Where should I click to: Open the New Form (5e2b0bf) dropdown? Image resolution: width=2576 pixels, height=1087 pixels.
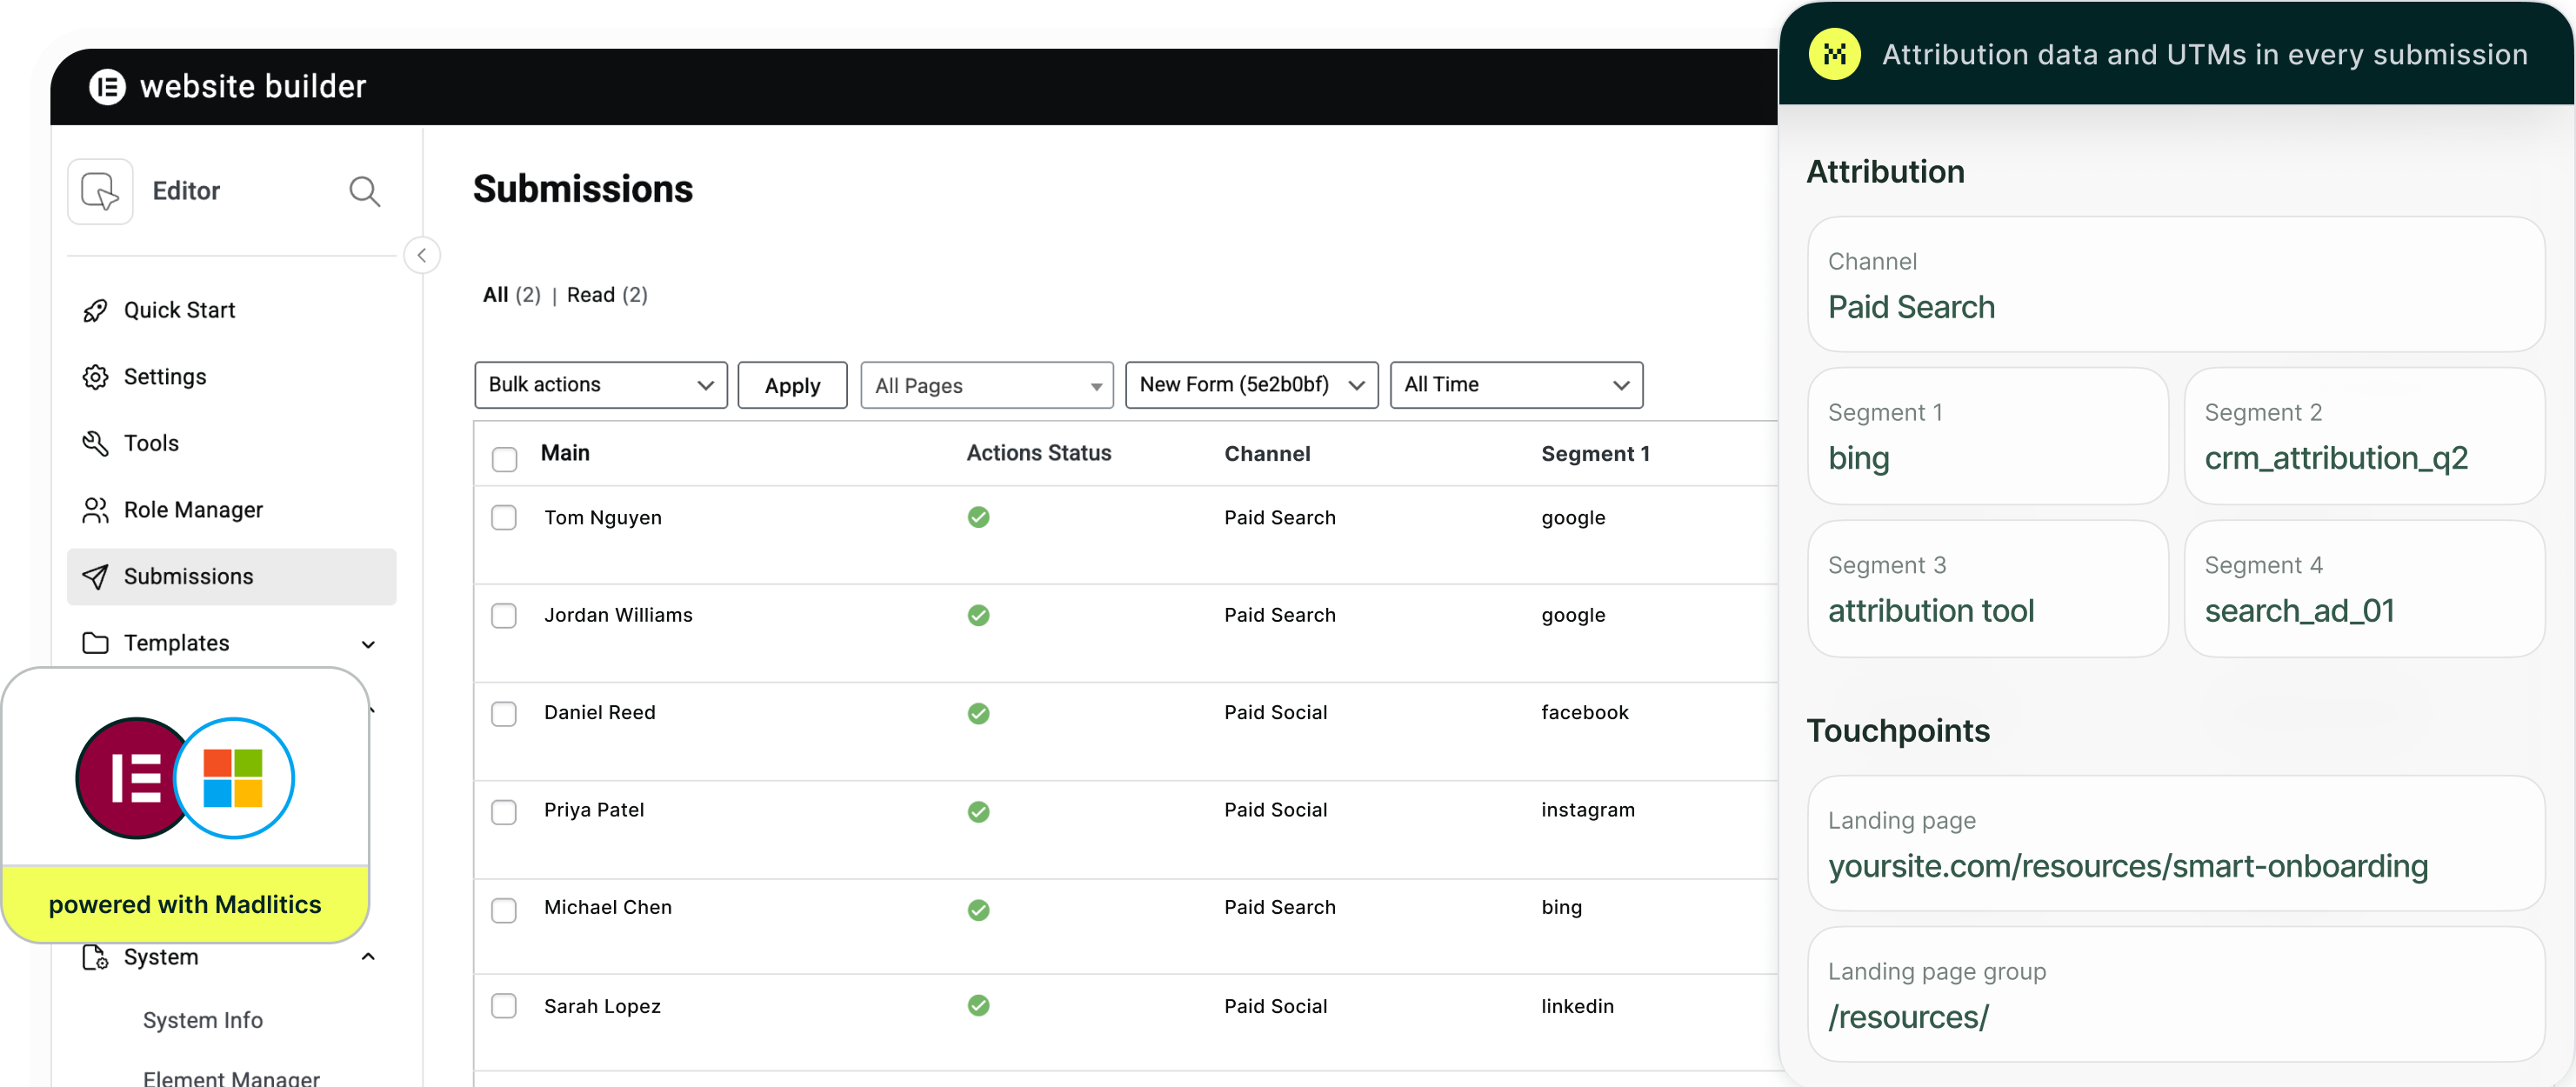[1251, 385]
